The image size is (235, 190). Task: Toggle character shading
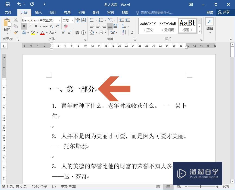pos(77,33)
